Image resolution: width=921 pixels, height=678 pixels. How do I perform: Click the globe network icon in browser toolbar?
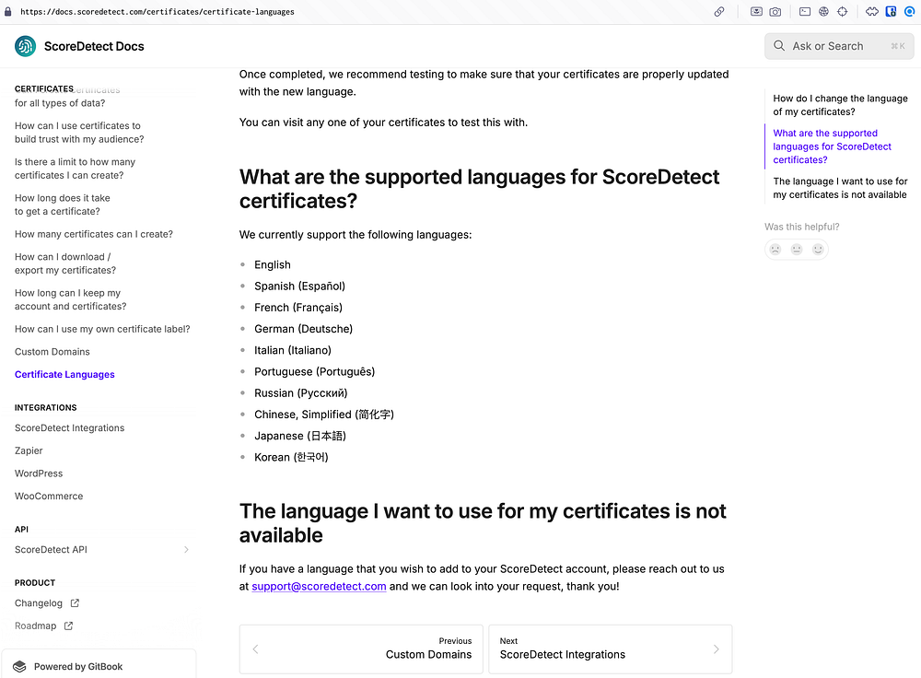[x=823, y=12]
